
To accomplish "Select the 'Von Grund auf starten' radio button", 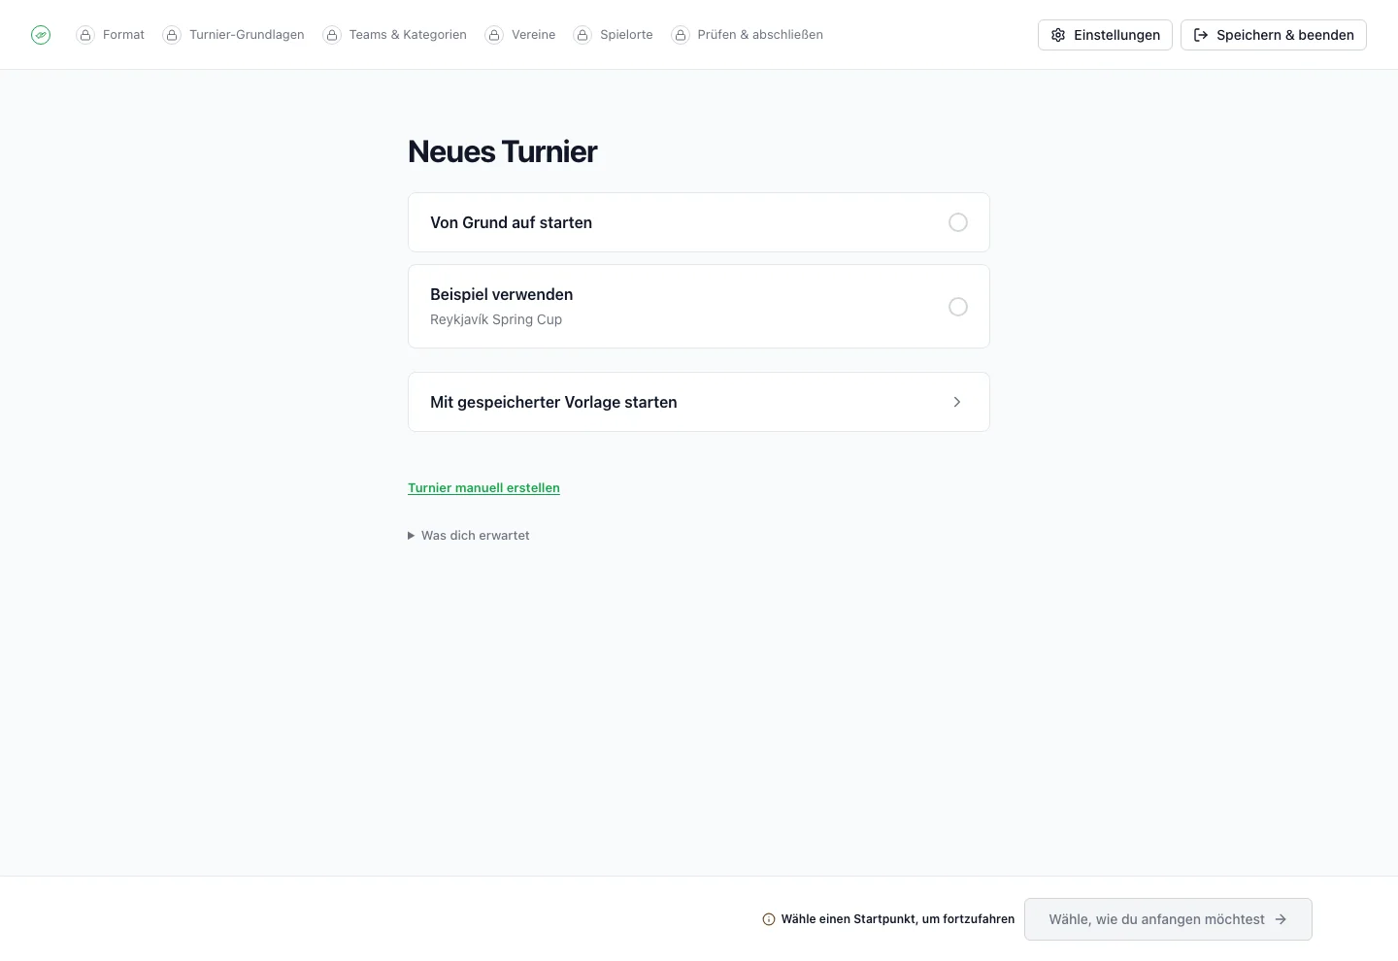I will 958,222.
